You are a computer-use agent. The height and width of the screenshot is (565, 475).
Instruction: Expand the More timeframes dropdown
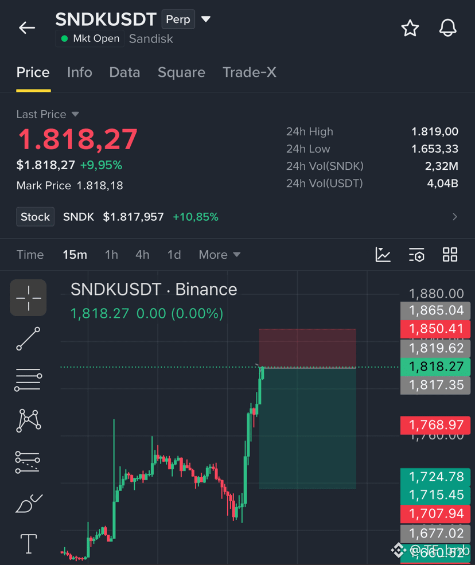pos(220,255)
